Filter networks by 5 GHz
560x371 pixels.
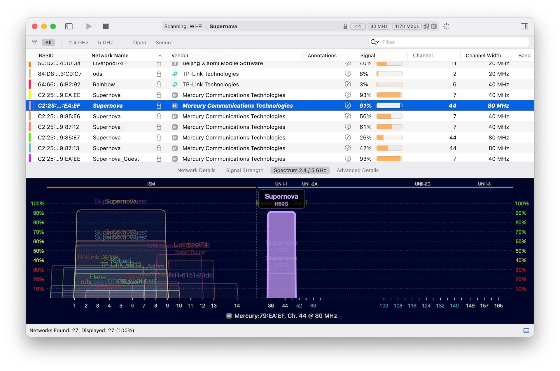[x=105, y=43]
